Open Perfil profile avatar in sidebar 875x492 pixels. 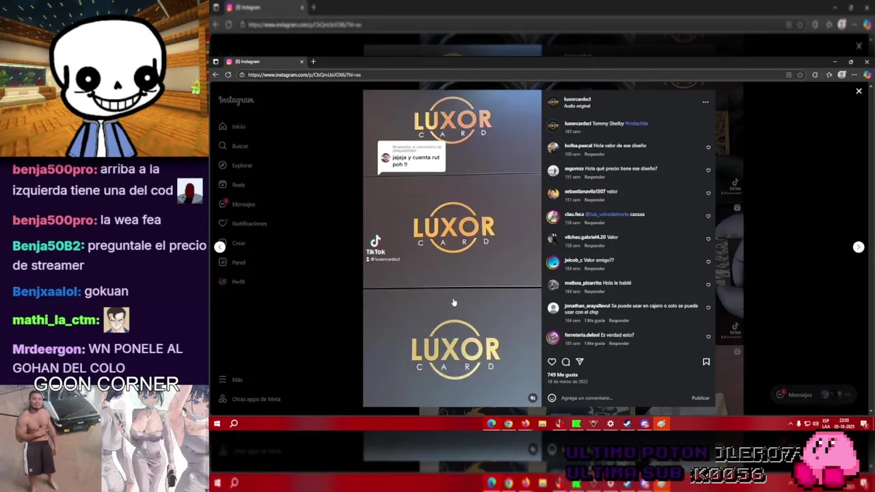pyautogui.click(x=223, y=282)
